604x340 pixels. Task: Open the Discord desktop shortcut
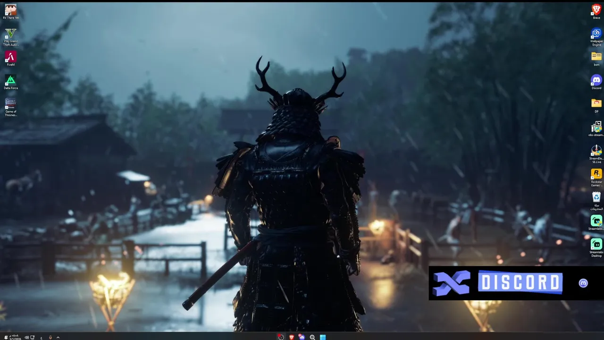tap(596, 82)
